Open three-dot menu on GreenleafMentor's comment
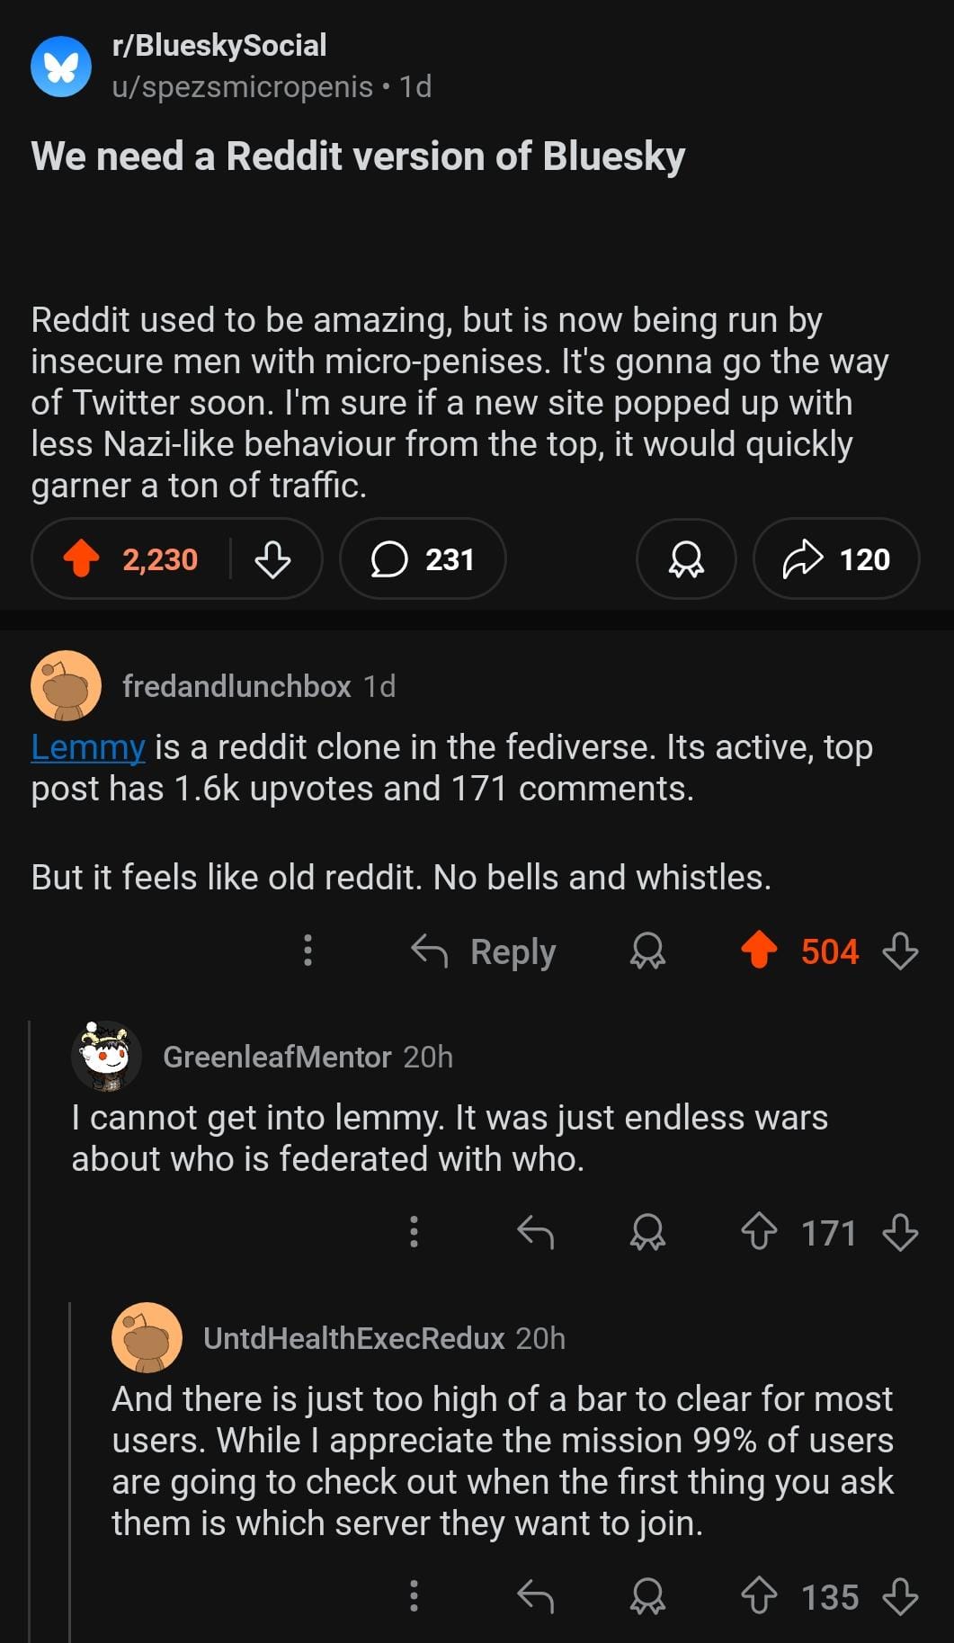The width and height of the screenshot is (954, 1643). click(x=414, y=1232)
